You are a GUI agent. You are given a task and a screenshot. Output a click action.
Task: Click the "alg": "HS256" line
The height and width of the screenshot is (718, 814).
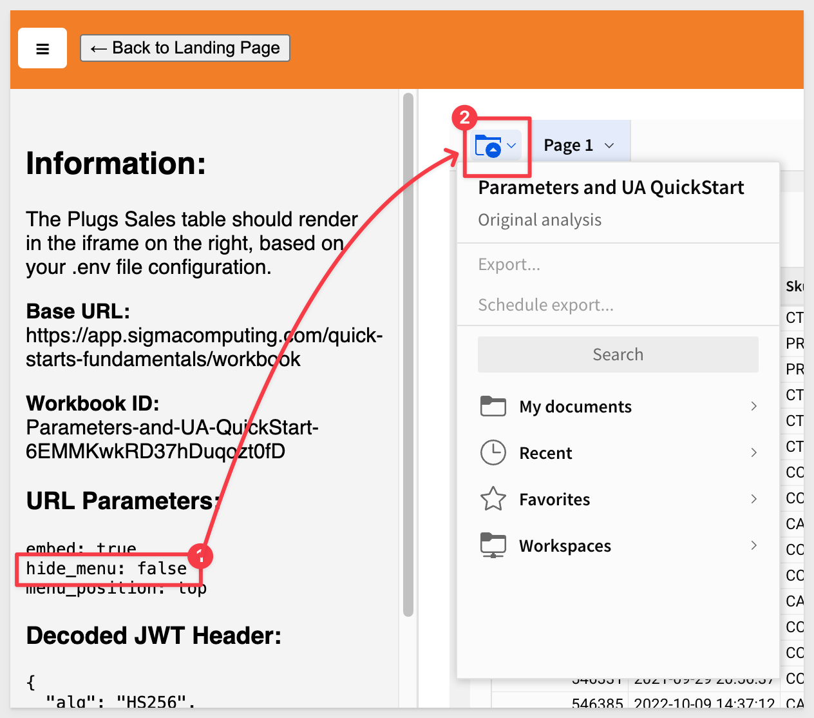[x=120, y=702]
